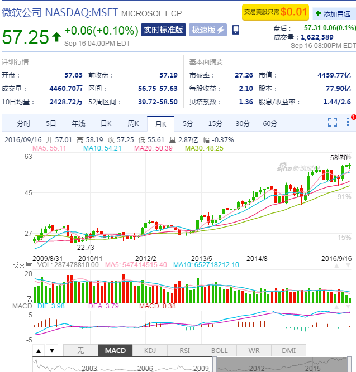This screenshot has width=356, height=372.
Task: Open the chart's three-dot options menu
Action: point(348,122)
